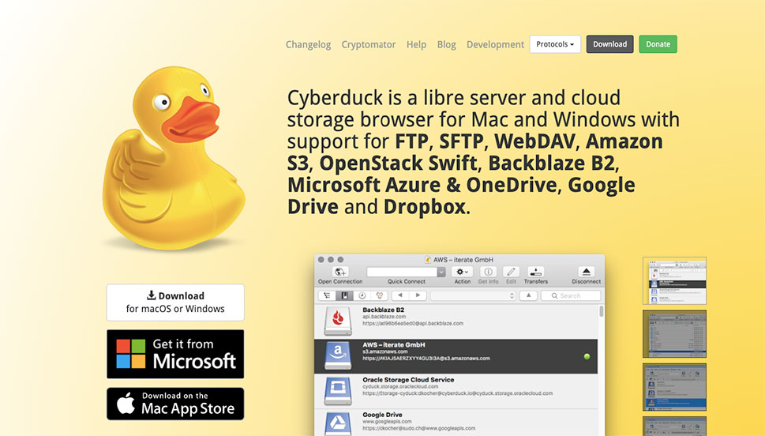Click the green Donate button
765x436 pixels.
[x=658, y=44]
